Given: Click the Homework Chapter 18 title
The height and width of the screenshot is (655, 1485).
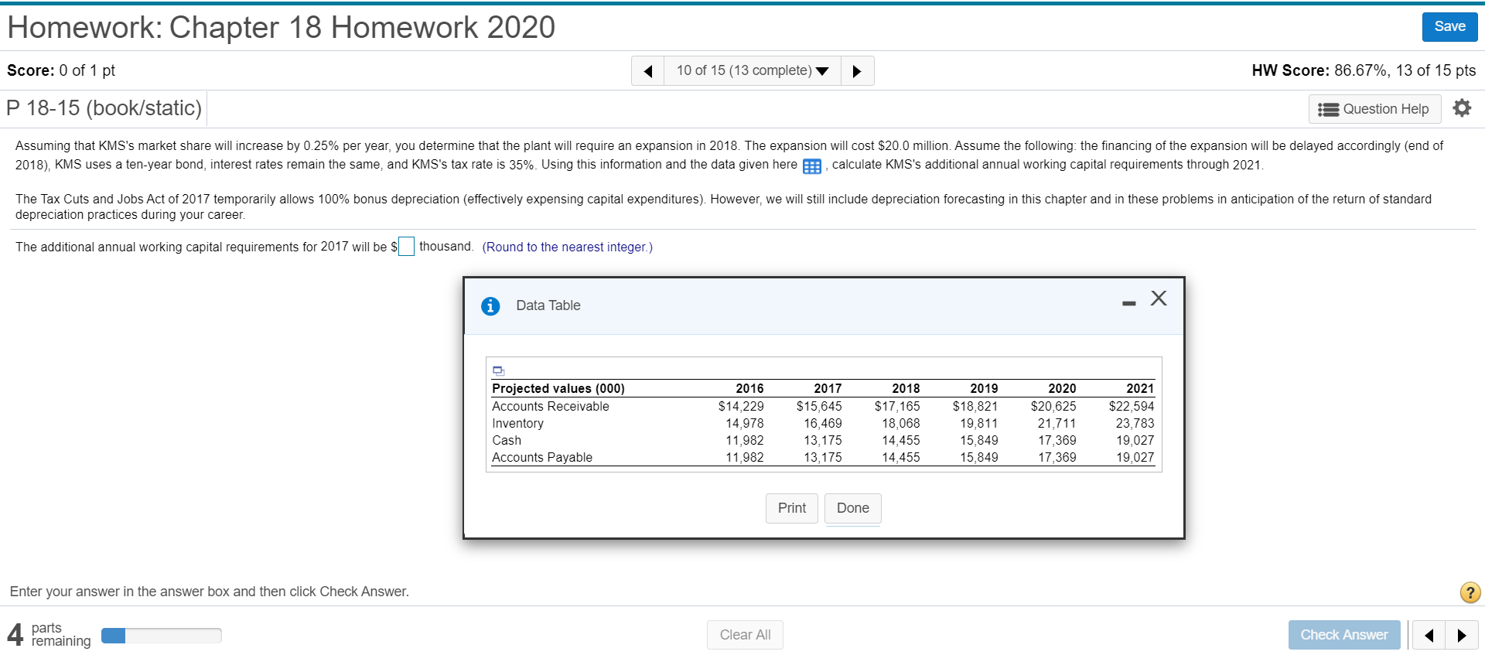Looking at the screenshot, I should (x=282, y=28).
